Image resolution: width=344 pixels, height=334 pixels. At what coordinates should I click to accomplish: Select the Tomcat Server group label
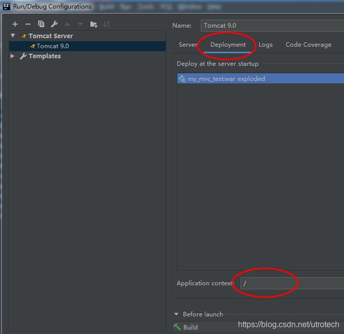tap(51, 36)
